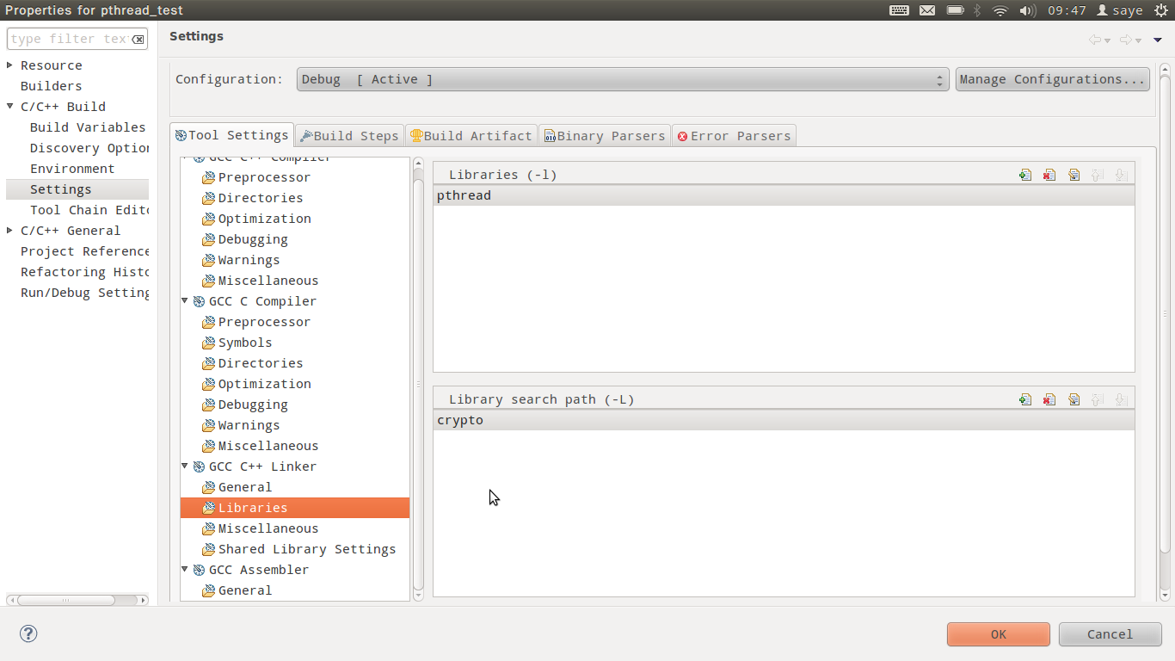Go back using the left arrow navigation icon

click(1095, 40)
